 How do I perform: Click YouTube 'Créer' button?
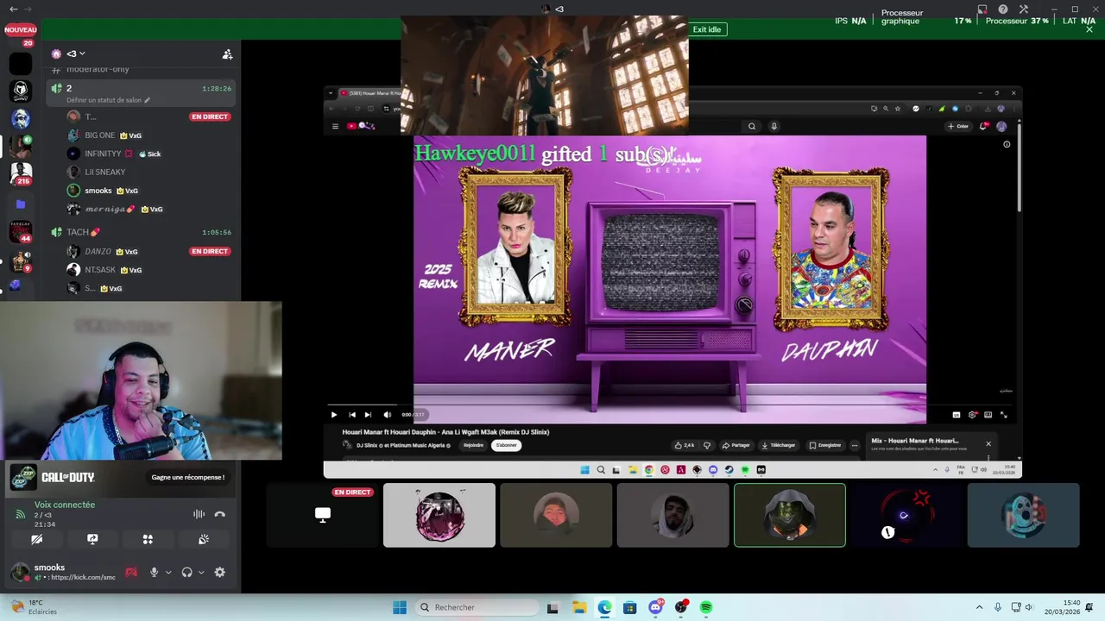958,126
